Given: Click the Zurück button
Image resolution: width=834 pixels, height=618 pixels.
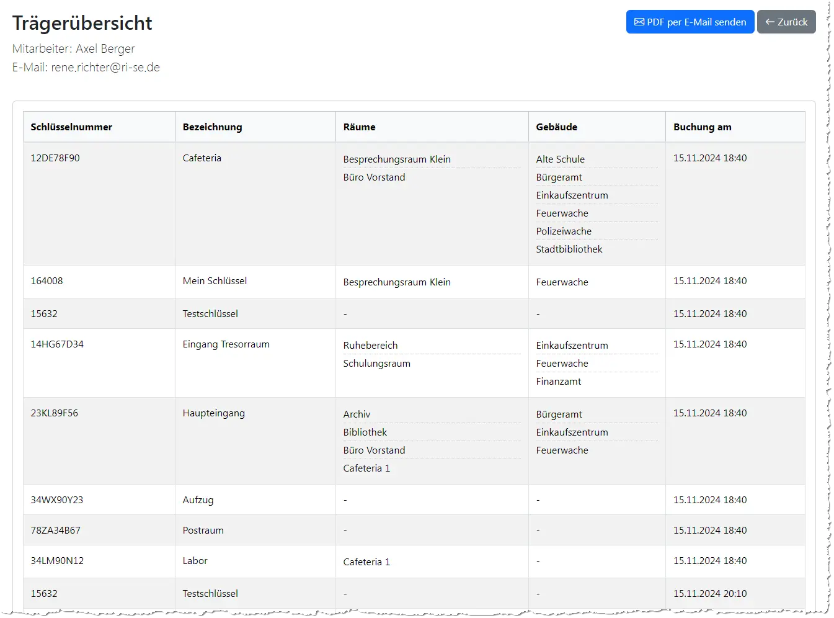Looking at the screenshot, I should (x=786, y=22).
